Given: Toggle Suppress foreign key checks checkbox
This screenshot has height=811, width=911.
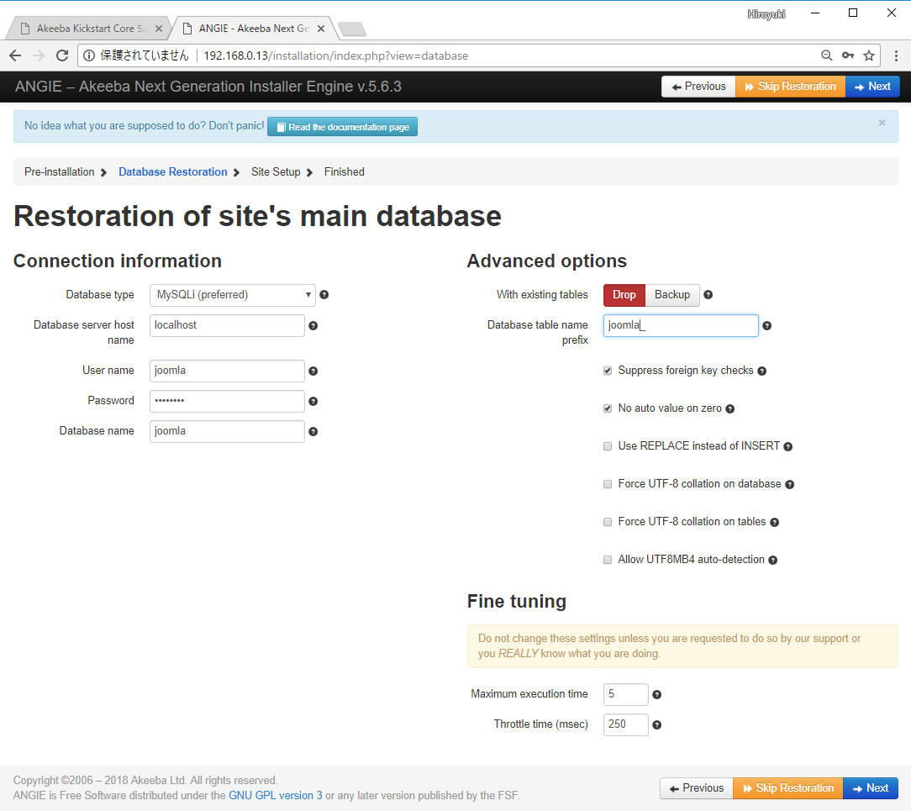Looking at the screenshot, I should click(608, 371).
